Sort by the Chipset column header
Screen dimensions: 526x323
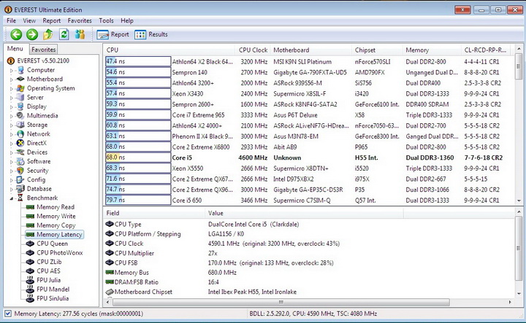coord(377,50)
